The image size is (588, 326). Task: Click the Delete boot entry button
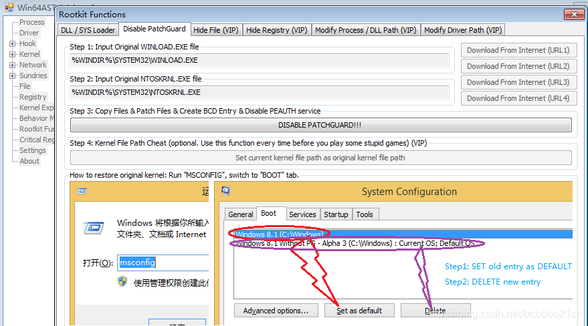coord(435,311)
